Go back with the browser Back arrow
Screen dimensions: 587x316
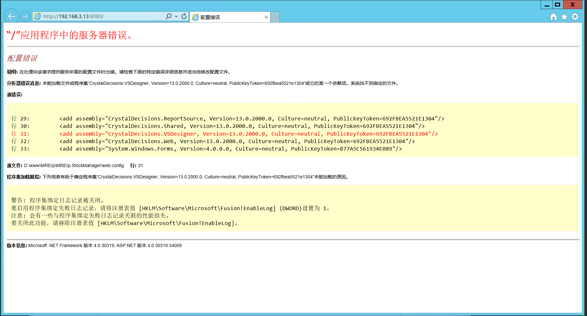(x=11, y=16)
